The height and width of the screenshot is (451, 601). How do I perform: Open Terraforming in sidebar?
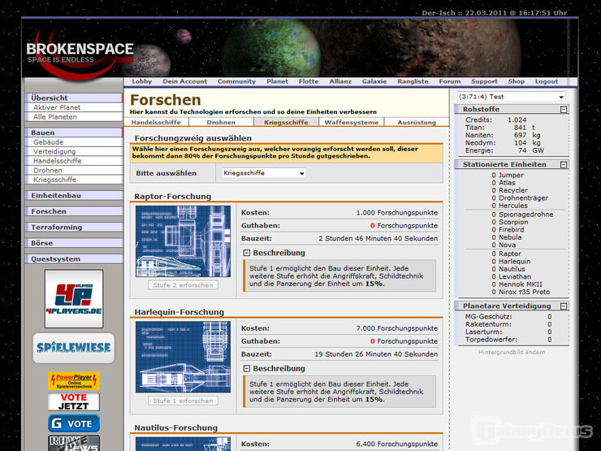pyautogui.click(x=74, y=227)
